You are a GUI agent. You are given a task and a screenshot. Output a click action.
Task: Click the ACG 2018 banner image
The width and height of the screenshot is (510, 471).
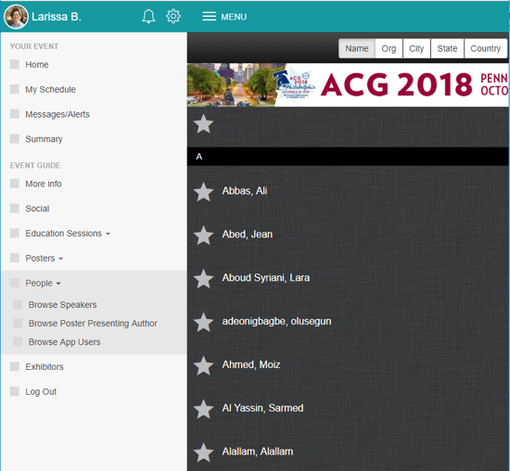coord(348,84)
